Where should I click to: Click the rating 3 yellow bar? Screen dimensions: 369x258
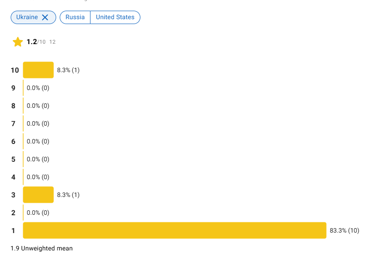pos(38,195)
